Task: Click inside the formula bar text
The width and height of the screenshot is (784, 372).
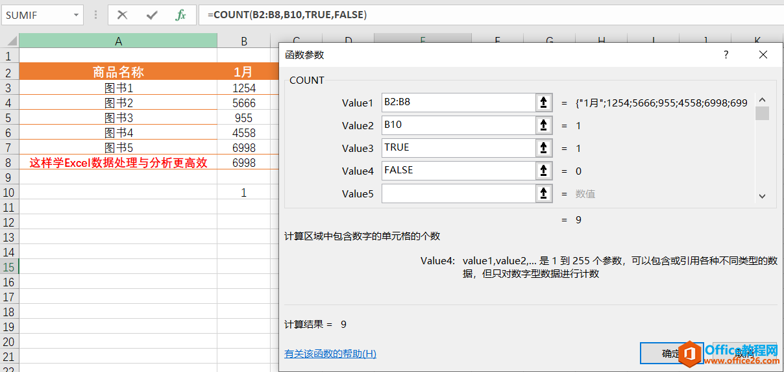Action: [454, 15]
